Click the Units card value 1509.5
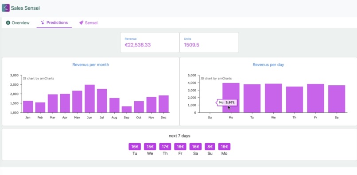 point(191,45)
